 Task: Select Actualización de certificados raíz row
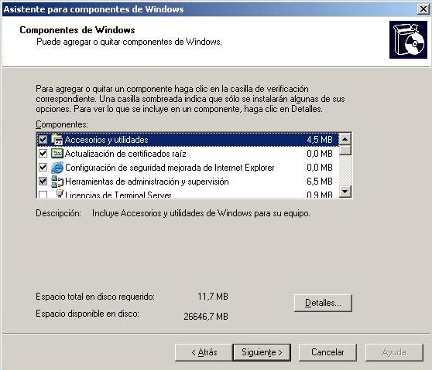tap(187, 154)
